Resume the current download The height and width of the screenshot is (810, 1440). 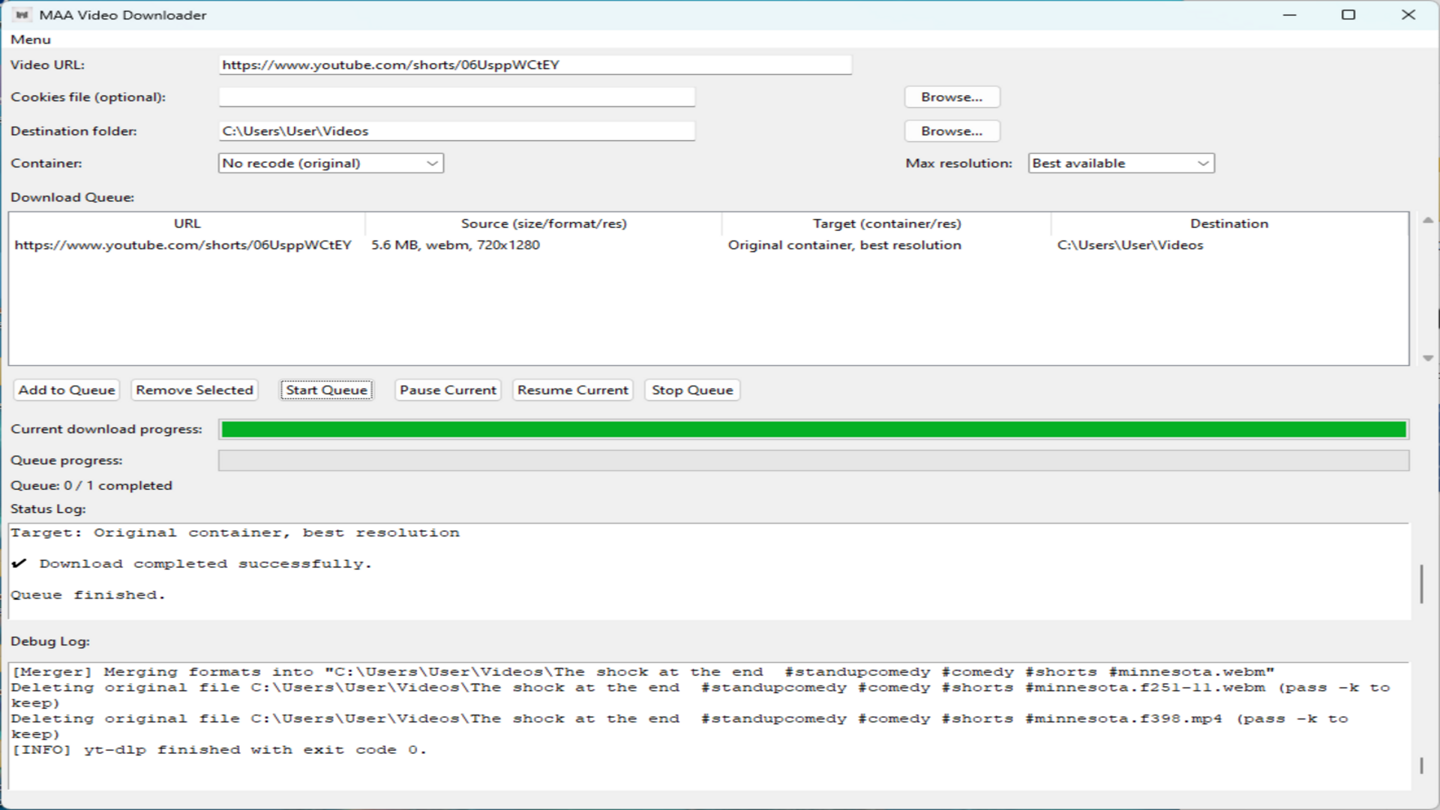[572, 389]
